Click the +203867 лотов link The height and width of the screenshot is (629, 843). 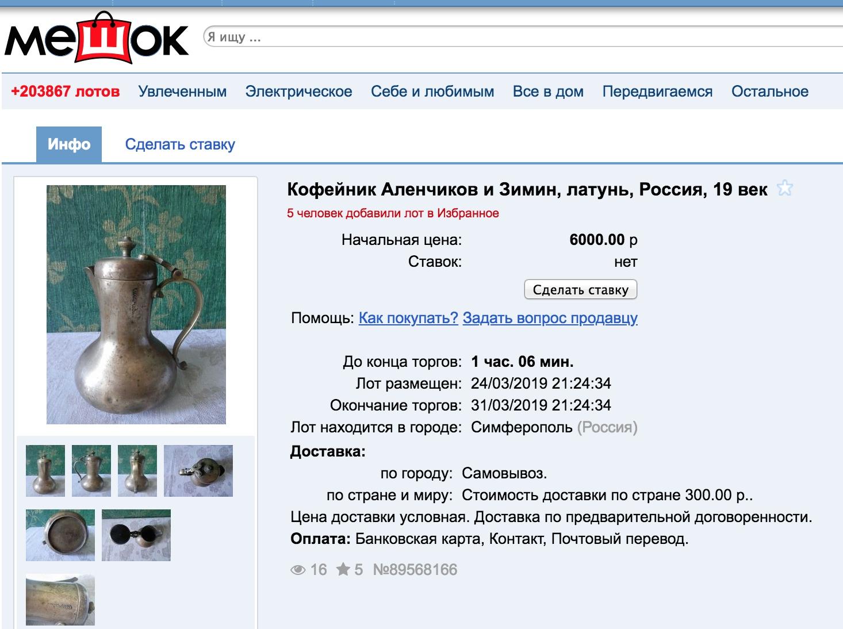coord(66,91)
